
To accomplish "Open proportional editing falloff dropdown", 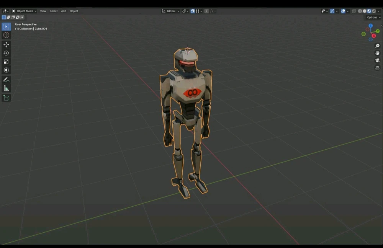I will coord(213,11).
